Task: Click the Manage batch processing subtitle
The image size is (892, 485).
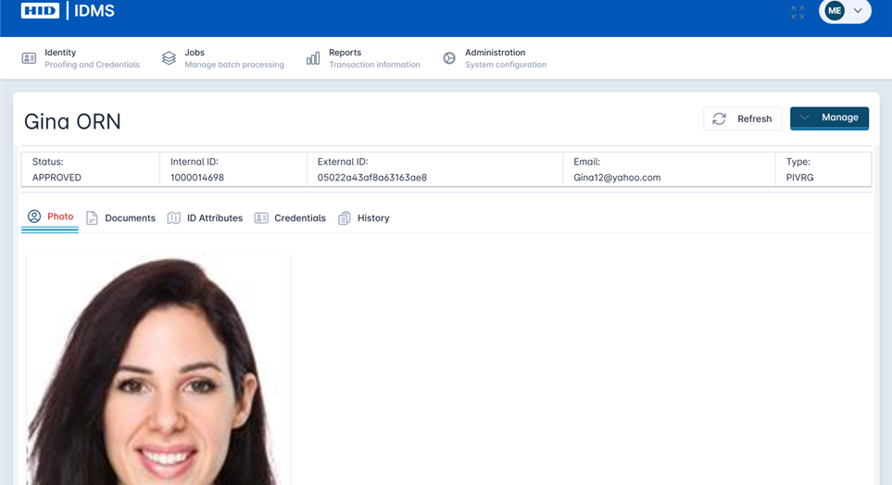Action: [x=234, y=65]
